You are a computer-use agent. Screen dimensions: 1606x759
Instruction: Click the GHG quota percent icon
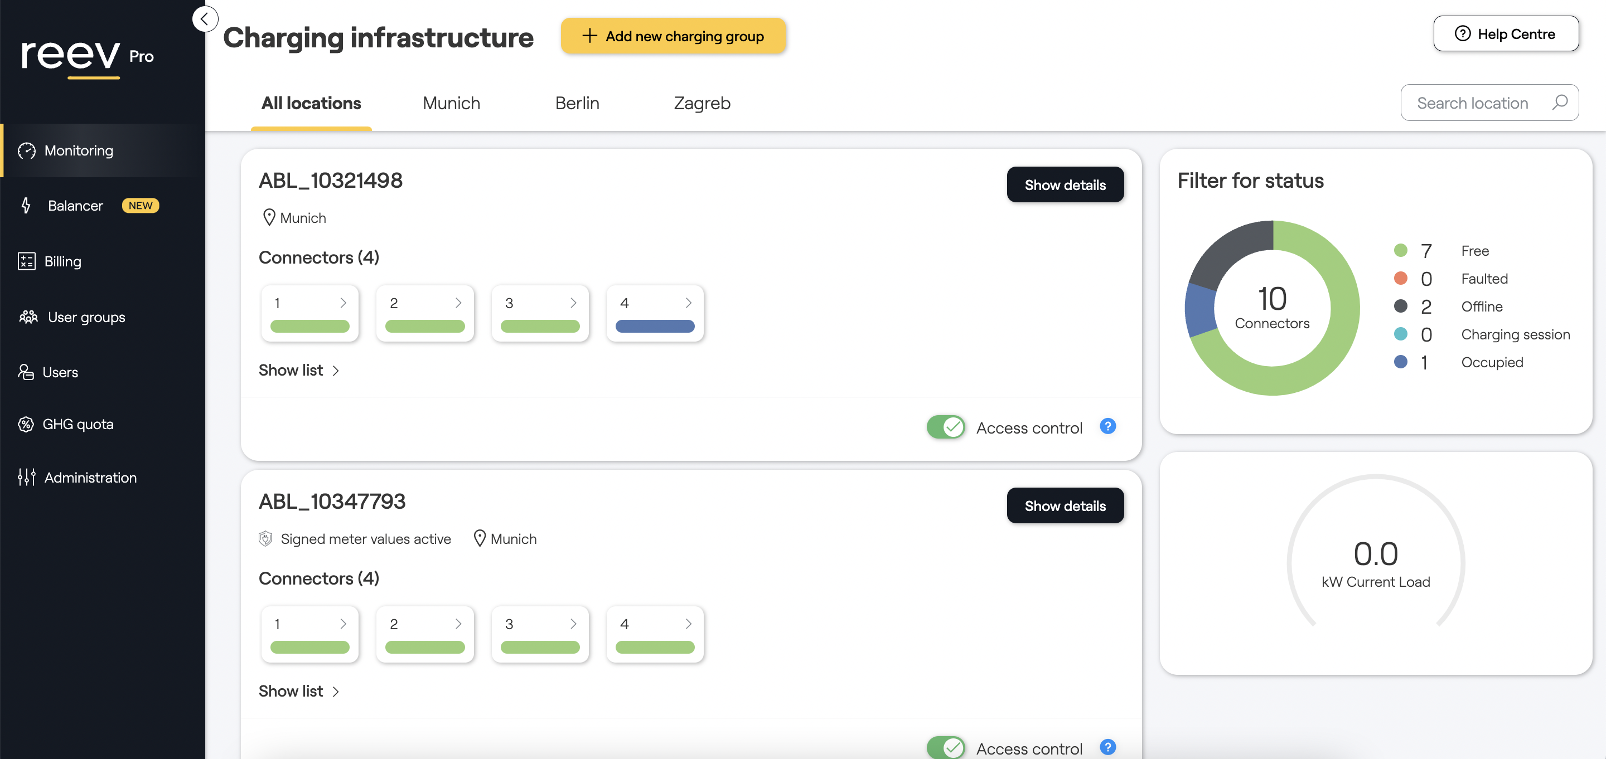click(x=26, y=424)
